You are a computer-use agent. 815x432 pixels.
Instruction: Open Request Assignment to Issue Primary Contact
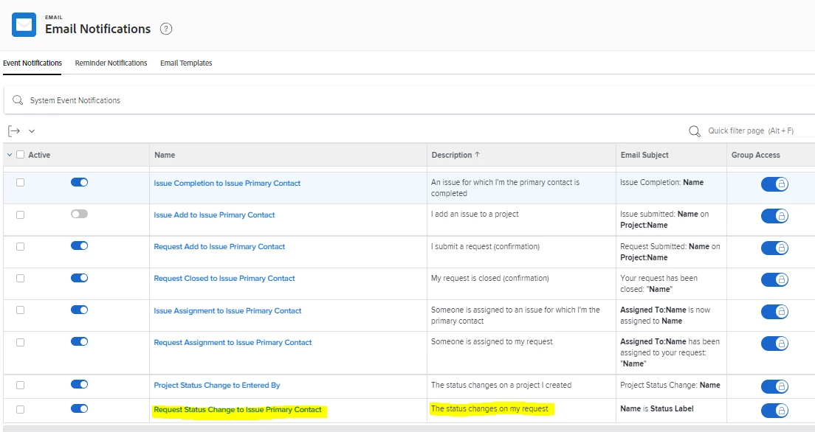(x=233, y=342)
